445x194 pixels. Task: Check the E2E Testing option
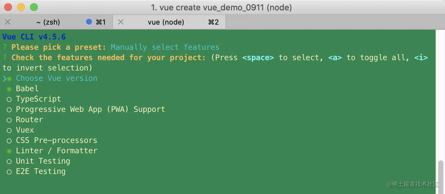pyautogui.click(x=9, y=172)
